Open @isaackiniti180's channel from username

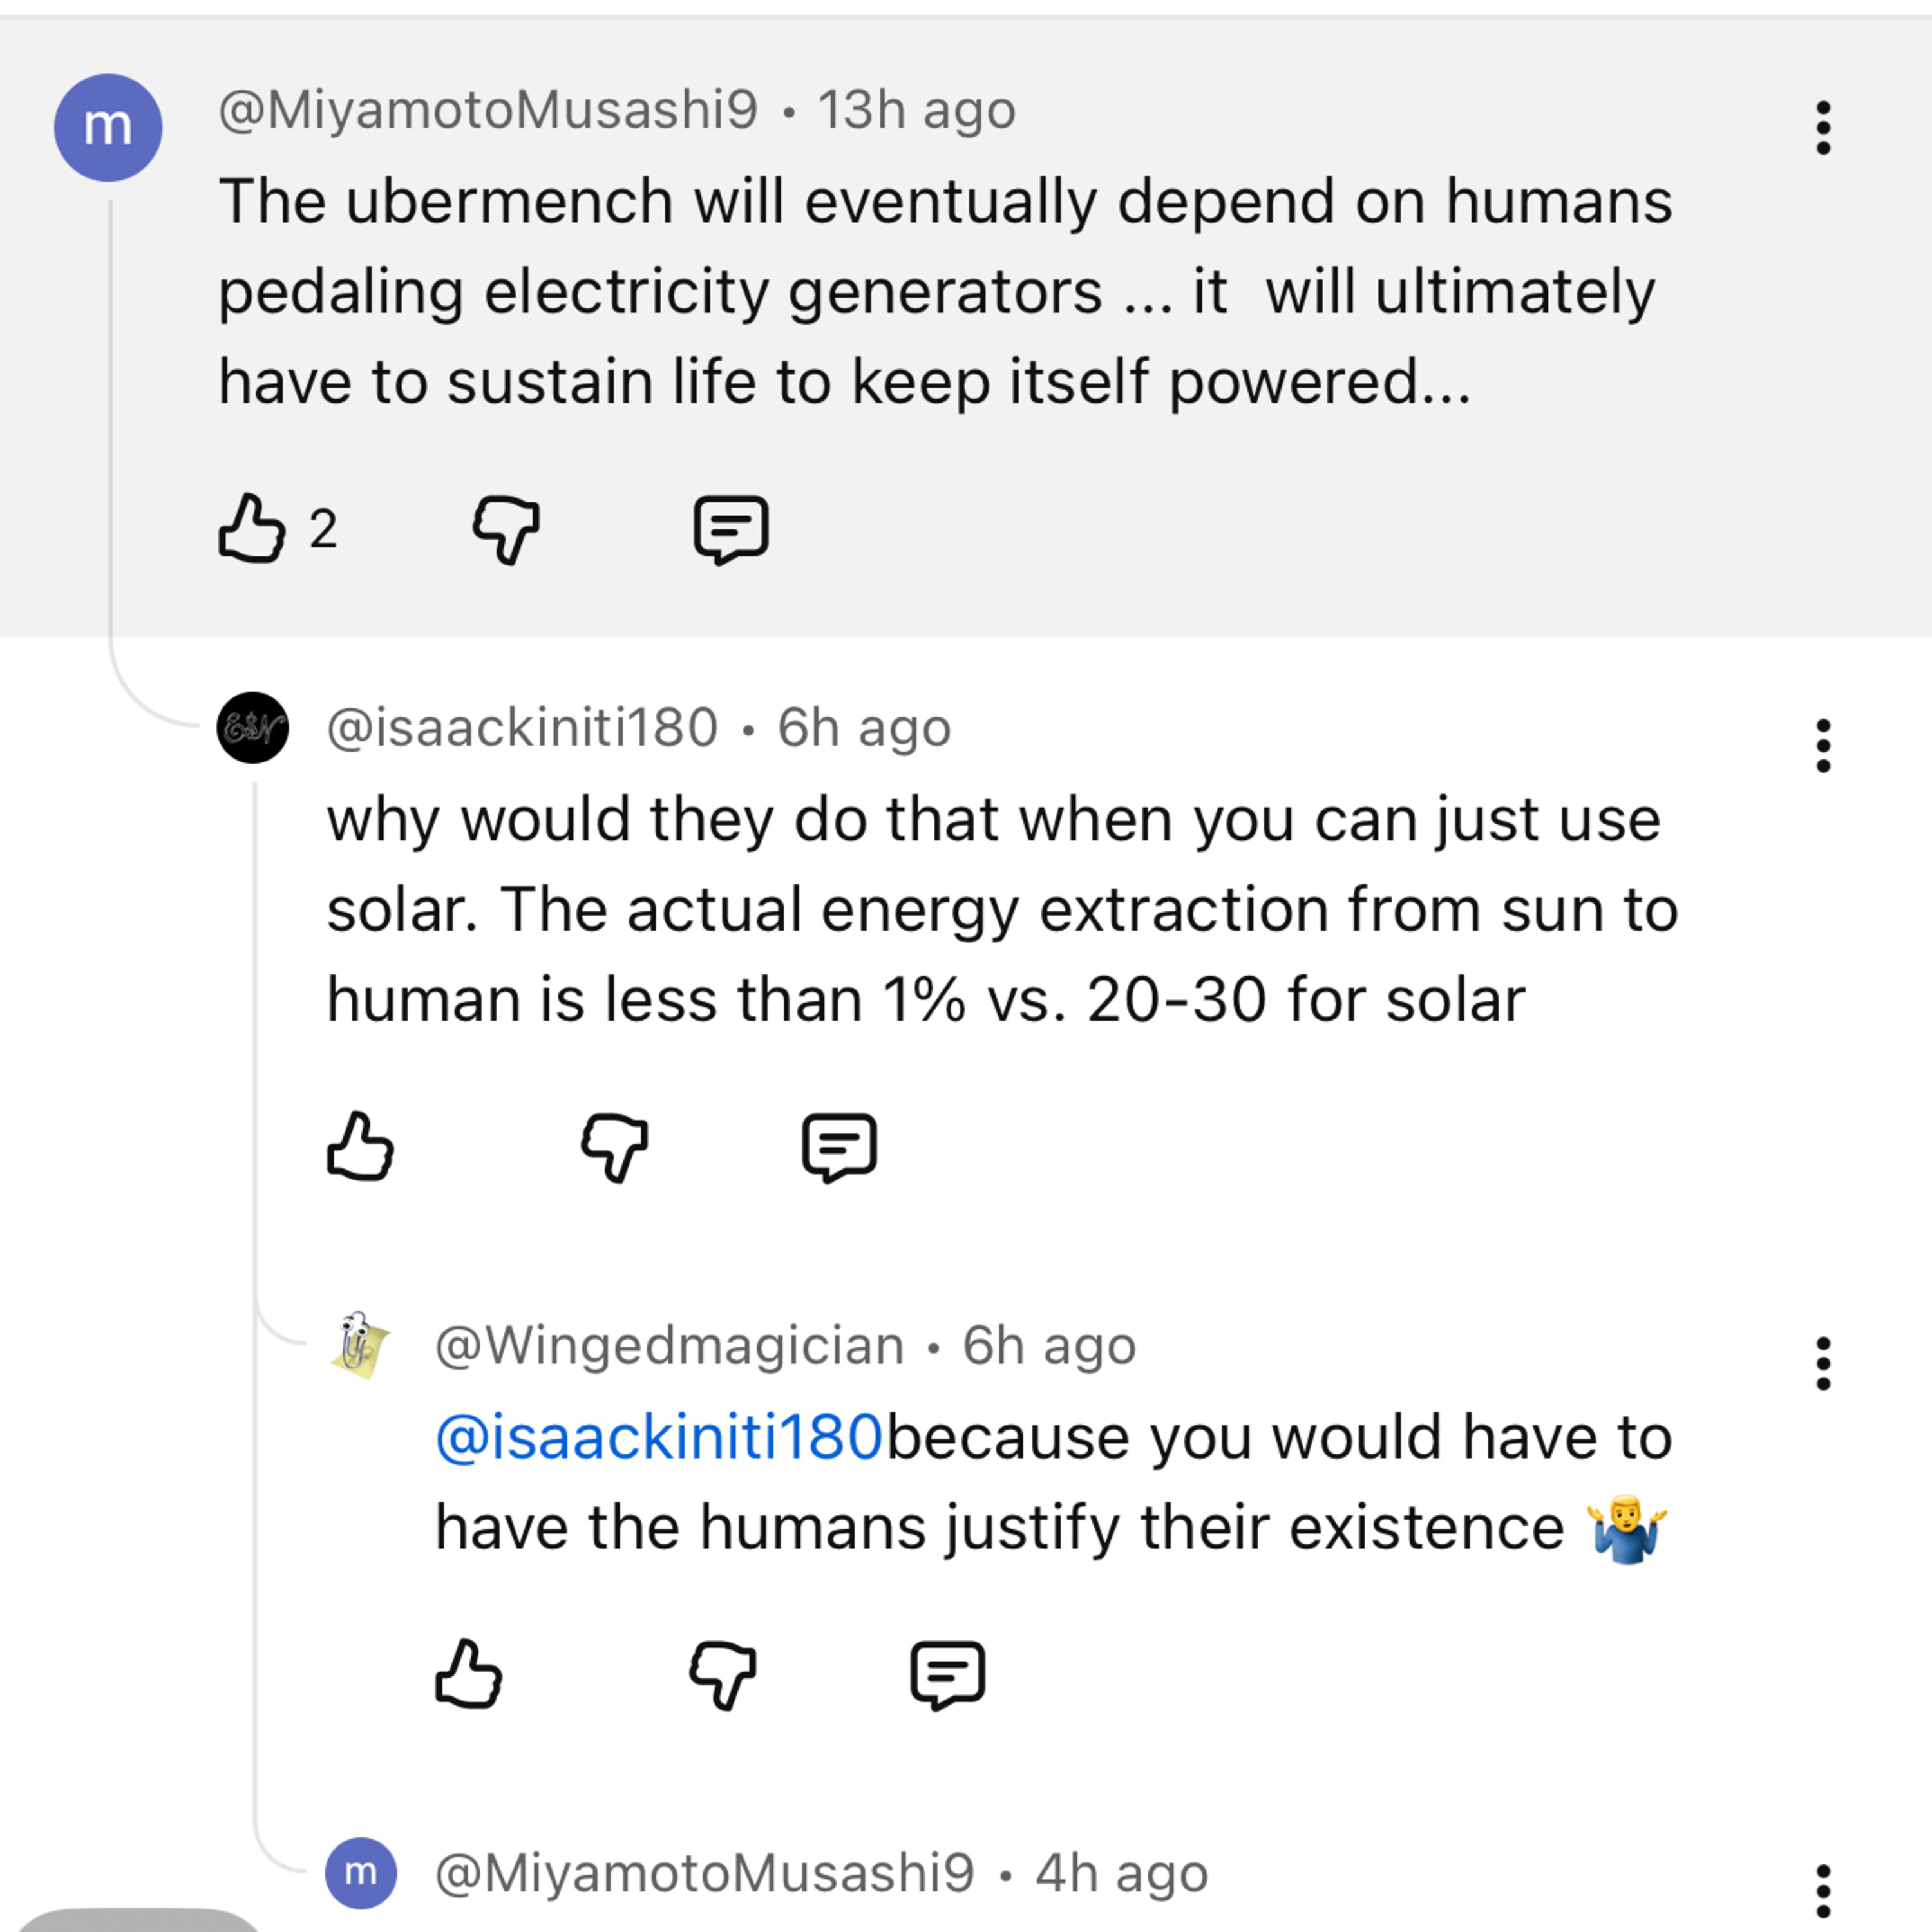[x=522, y=728]
